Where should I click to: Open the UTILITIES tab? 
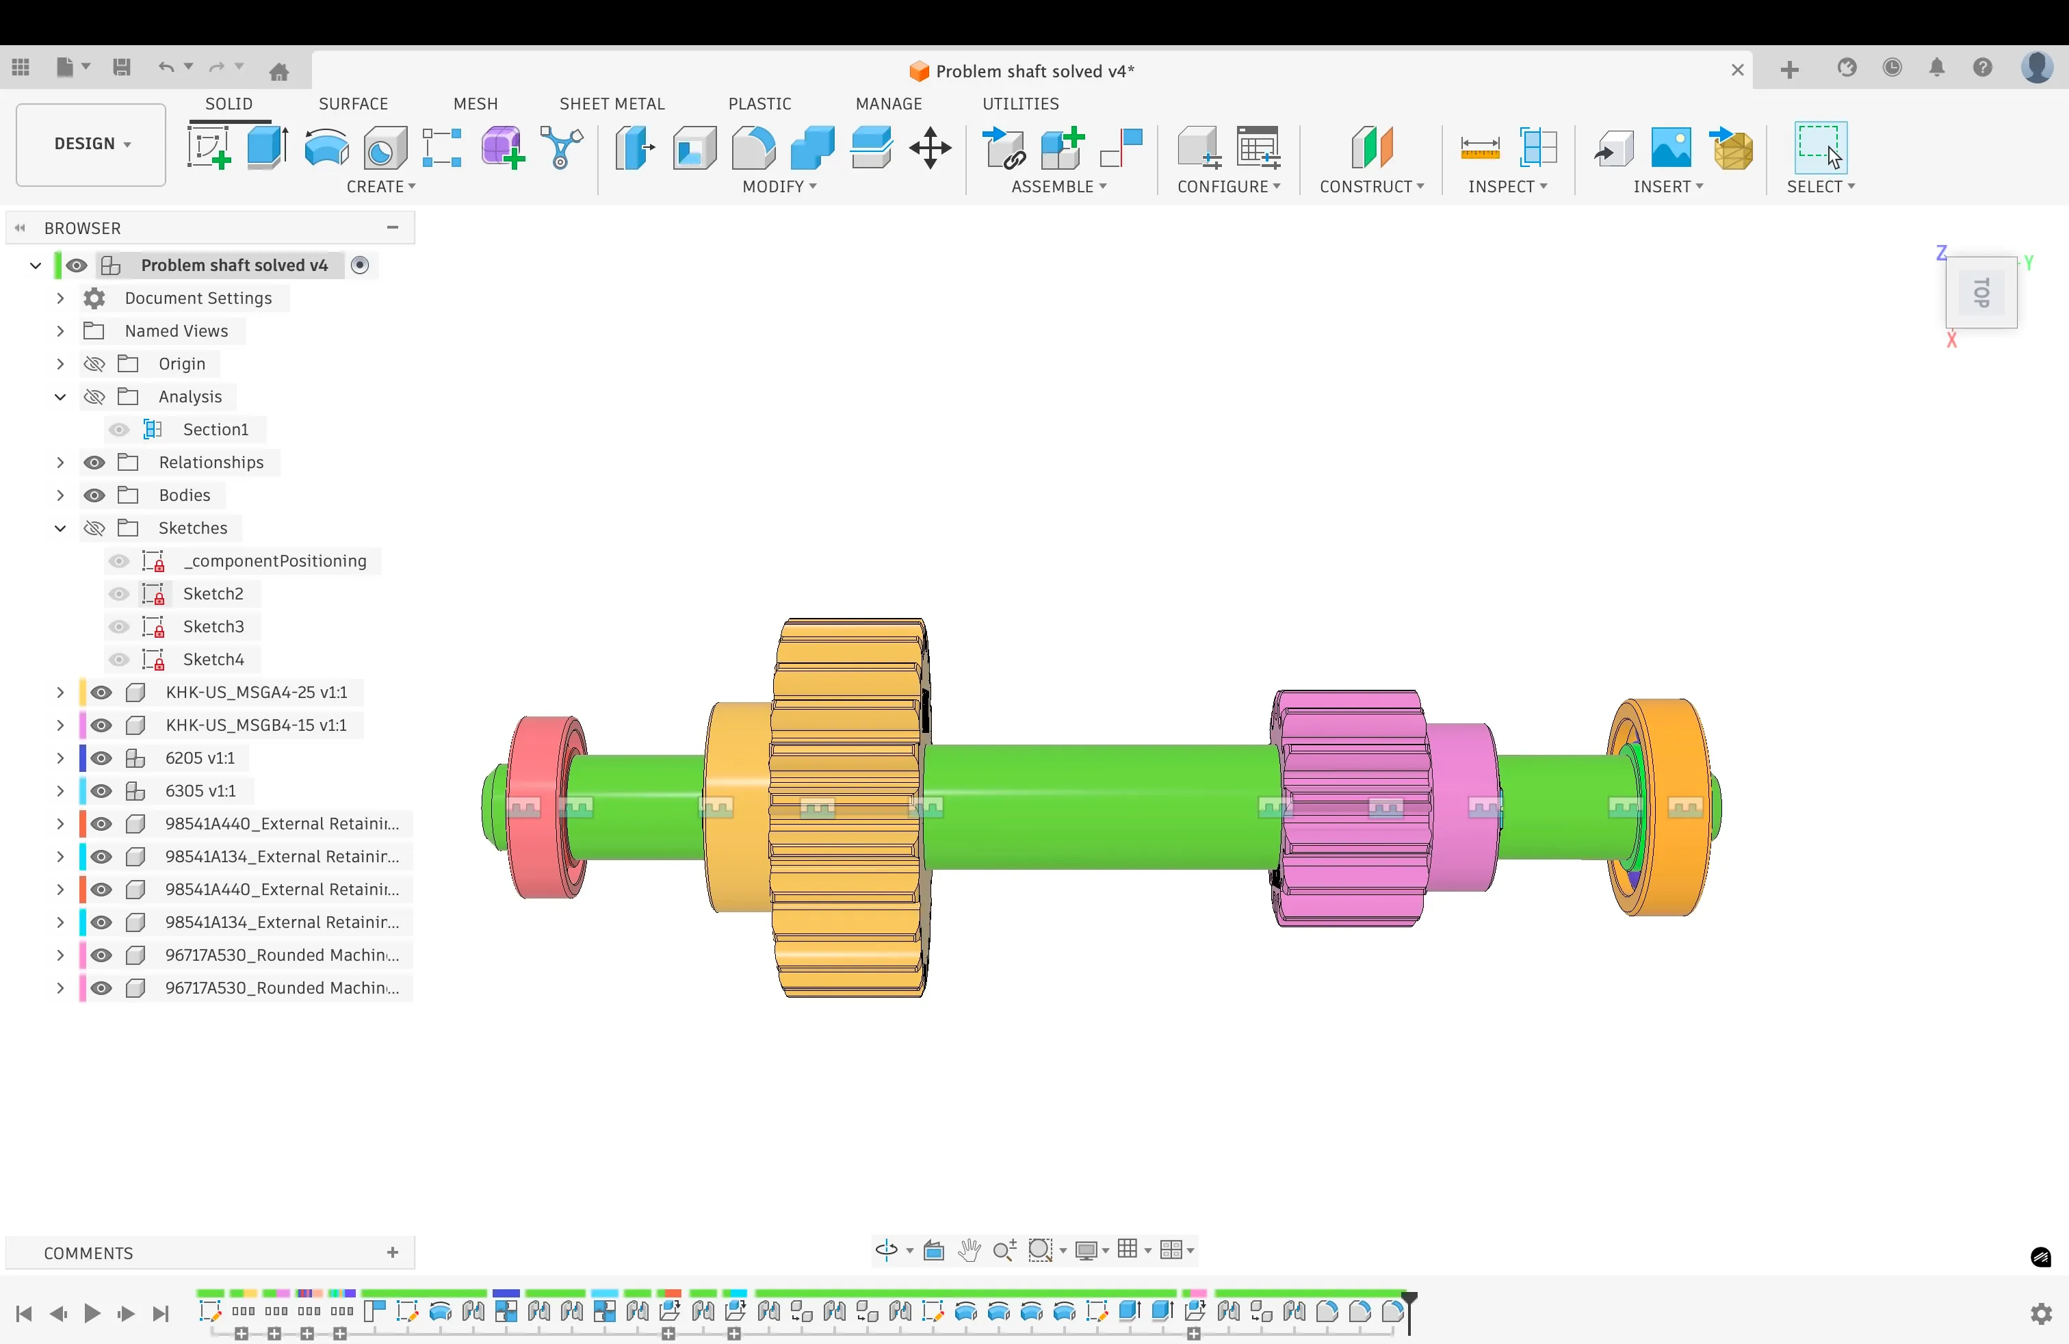[1021, 103]
